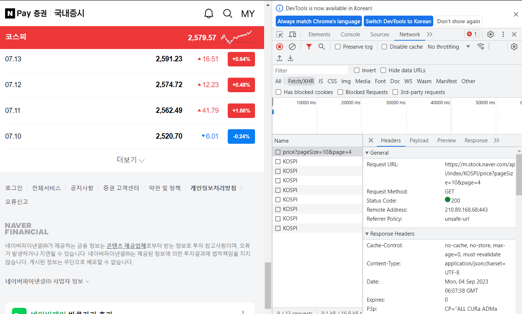Select the price?pageSize=10&page=4 request

point(317,152)
